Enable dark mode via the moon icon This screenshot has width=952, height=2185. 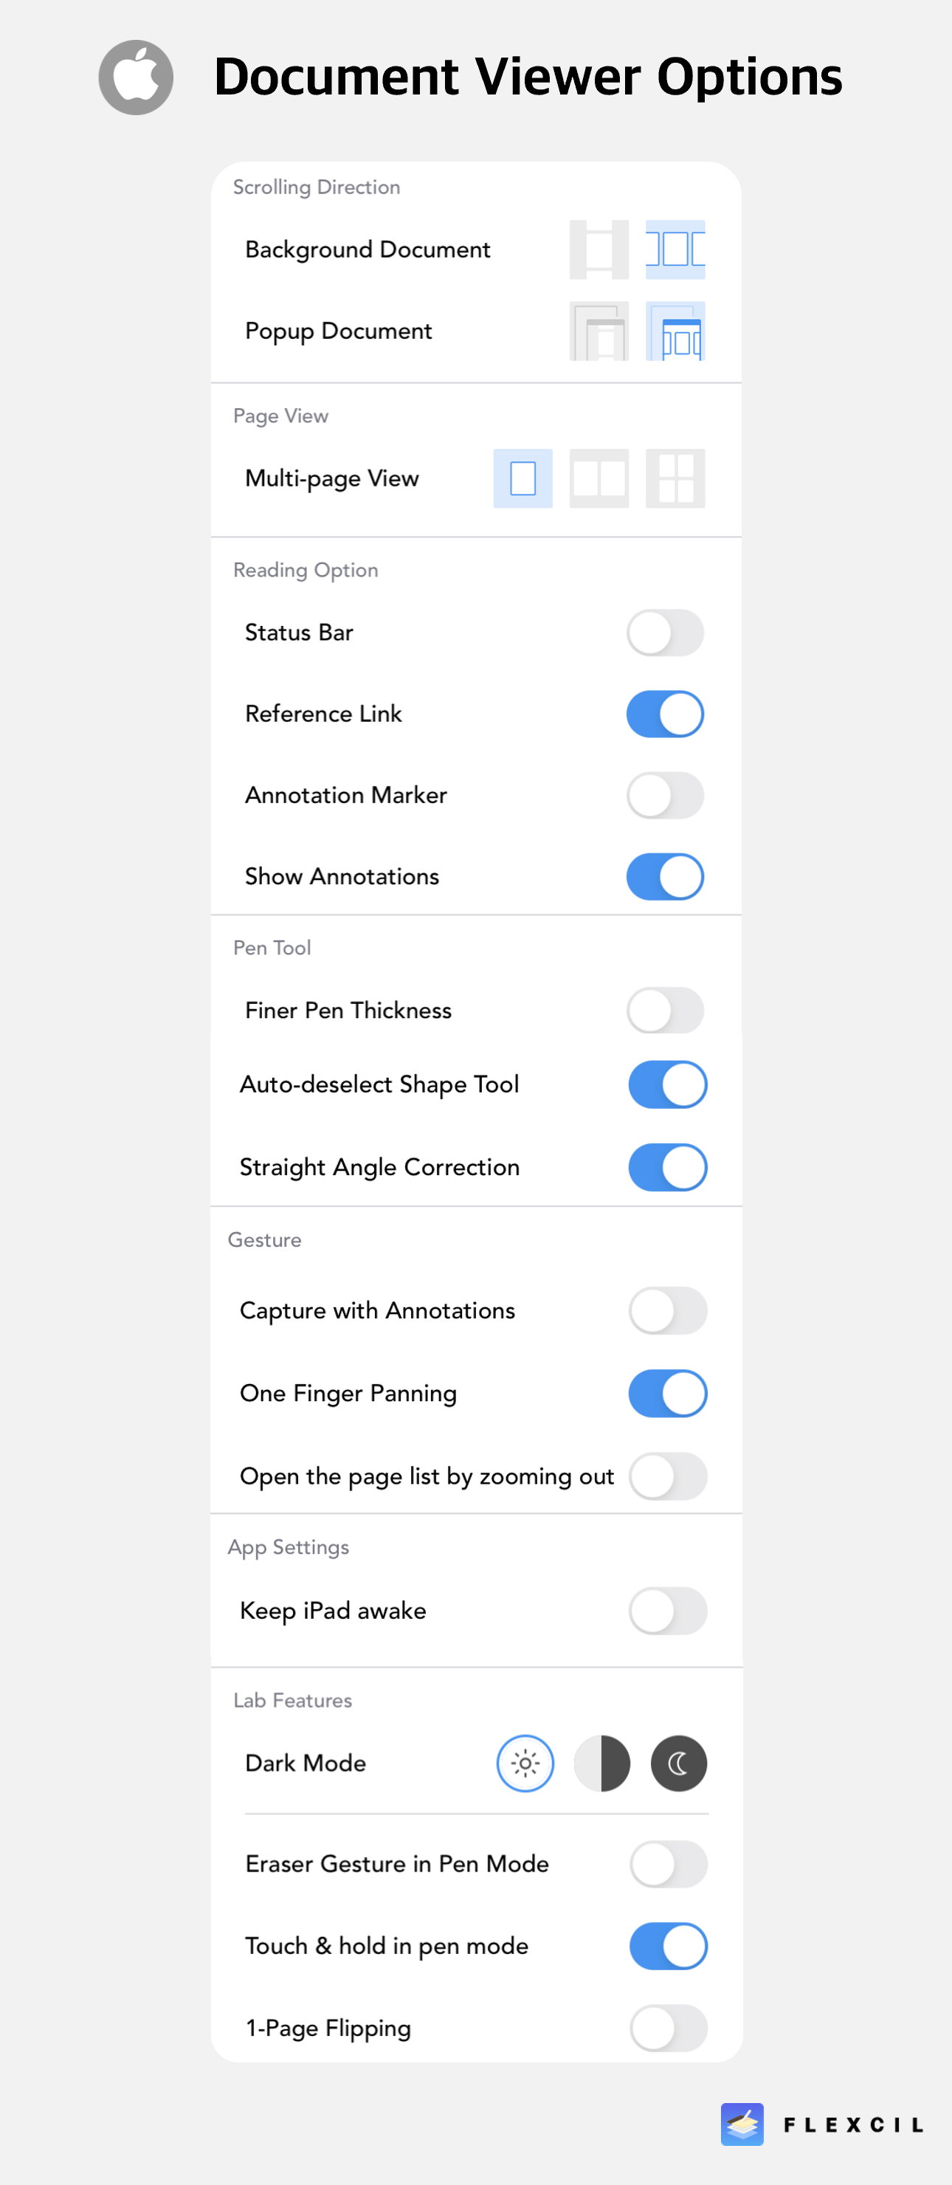click(678, 1764)
